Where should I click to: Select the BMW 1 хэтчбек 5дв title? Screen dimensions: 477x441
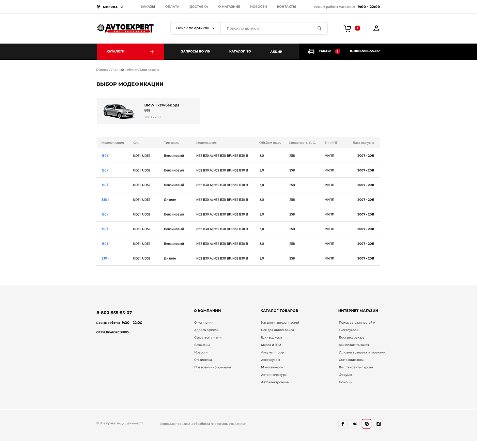click(162, 105)
